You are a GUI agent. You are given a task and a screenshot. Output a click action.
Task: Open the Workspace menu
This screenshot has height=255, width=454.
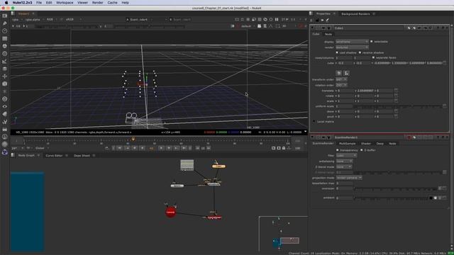65,3
